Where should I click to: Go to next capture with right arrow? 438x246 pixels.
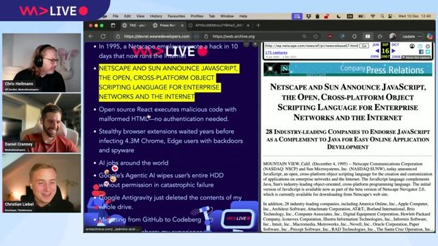click(394, 51)
